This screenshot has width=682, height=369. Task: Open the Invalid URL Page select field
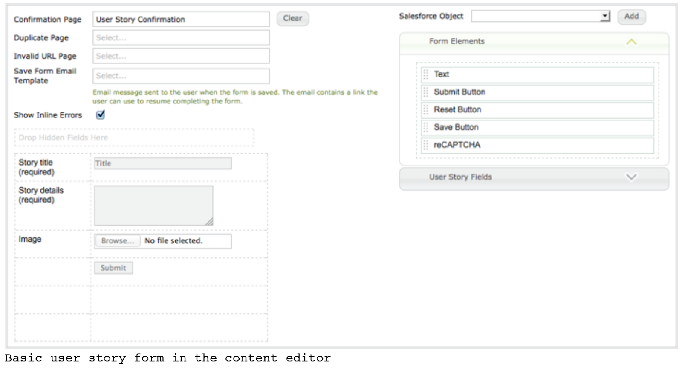pyautogui.click(x=181, y=56)
